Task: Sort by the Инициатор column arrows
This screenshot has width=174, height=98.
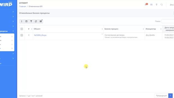Action: click(161, 29)
